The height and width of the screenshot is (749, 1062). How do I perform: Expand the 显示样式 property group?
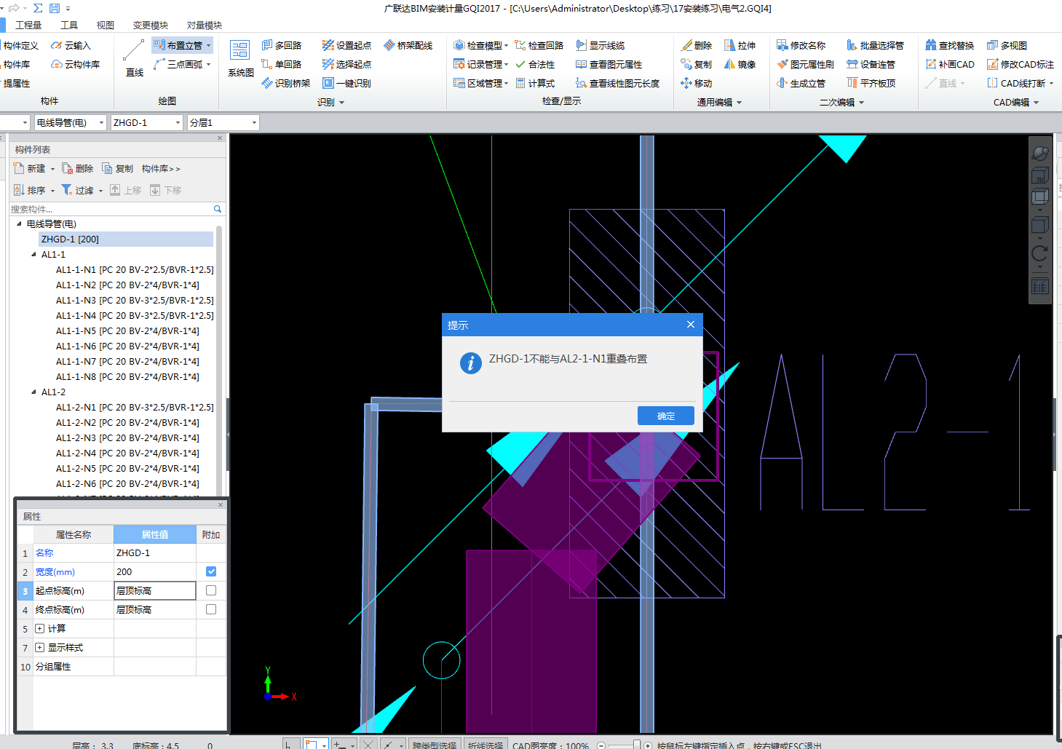40,647
